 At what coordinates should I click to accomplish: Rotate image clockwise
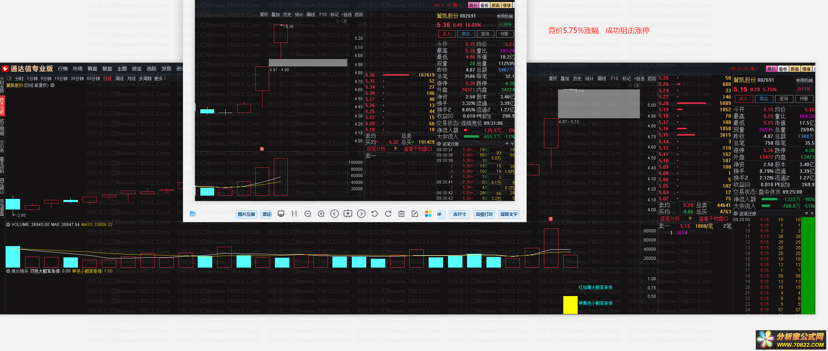point(388,214)
